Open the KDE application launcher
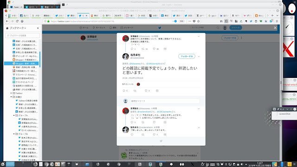Screen dimensions: 297x167 [3, 164]
